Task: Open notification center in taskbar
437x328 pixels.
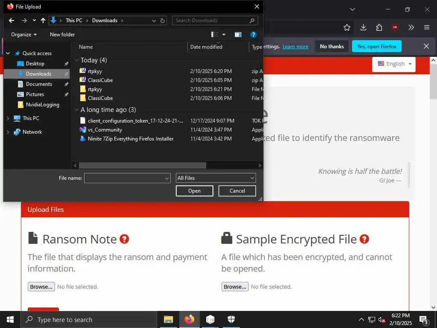Action: pyautogui.click(x=424, y=320)
